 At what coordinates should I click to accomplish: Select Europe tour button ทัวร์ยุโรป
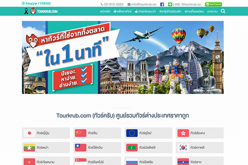pos(148,133)
